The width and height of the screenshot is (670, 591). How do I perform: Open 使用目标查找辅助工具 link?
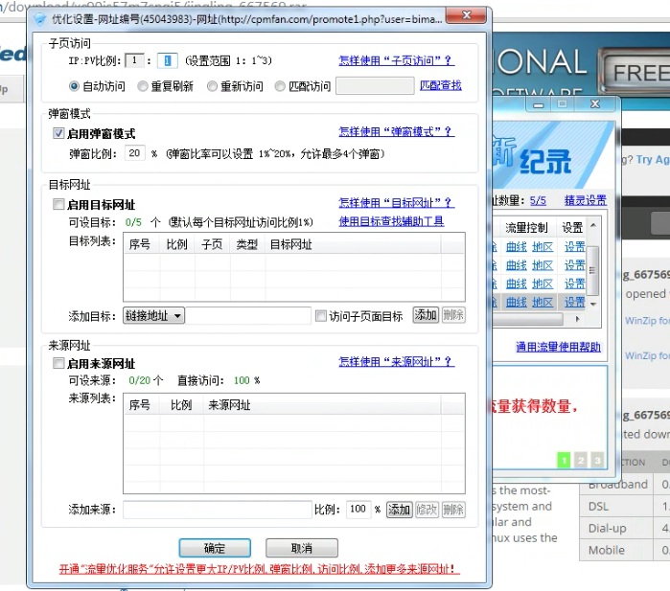click(x=391, y=221)
